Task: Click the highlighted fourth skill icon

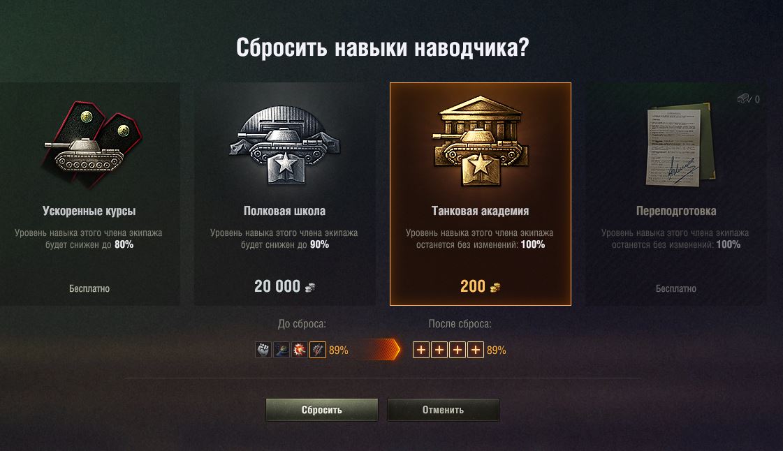Action: click(318, 350)
